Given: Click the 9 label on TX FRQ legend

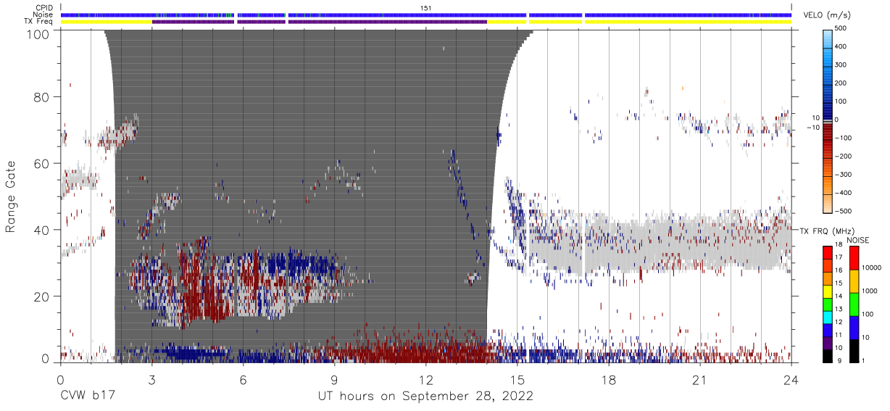Looking at the screenshot, I should [x=839, y=360].
